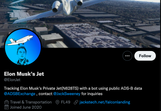
Task: Select the Travel & Transportation category label
Action: click(x=31, y=102)
